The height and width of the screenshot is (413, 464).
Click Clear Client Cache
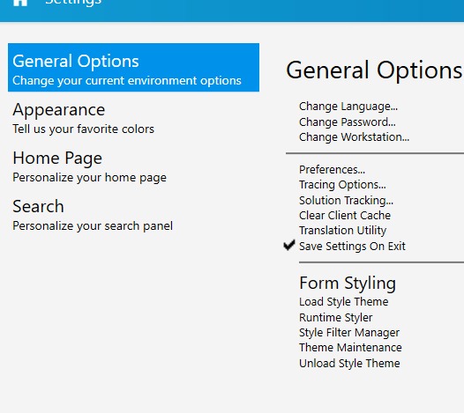[345, 216]
